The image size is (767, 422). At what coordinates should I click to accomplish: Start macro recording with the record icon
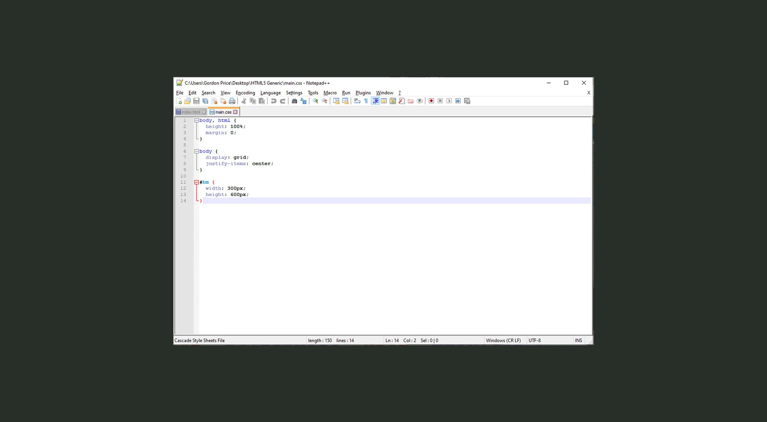pos(431,101)
